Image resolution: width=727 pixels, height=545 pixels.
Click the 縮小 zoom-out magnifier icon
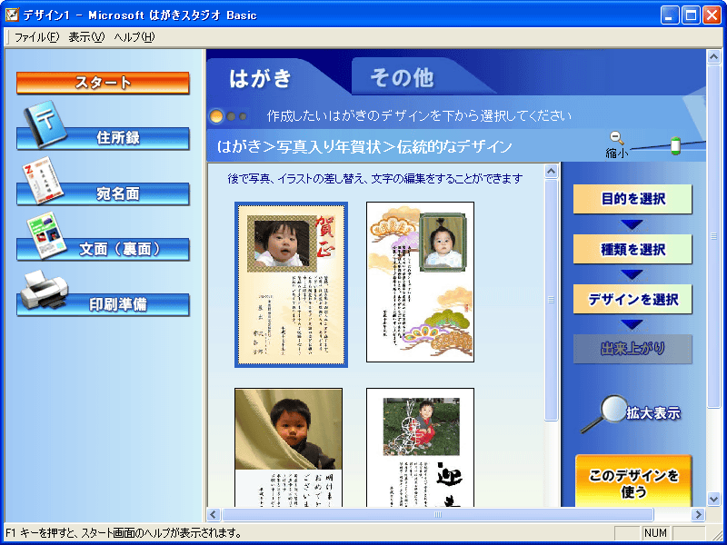(617, 138)
